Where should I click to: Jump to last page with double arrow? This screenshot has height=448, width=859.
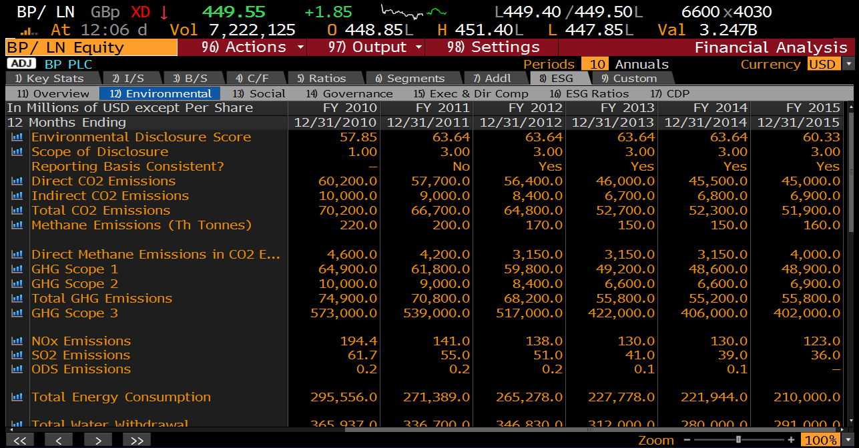pyautogui.click(x=136, y=440)
